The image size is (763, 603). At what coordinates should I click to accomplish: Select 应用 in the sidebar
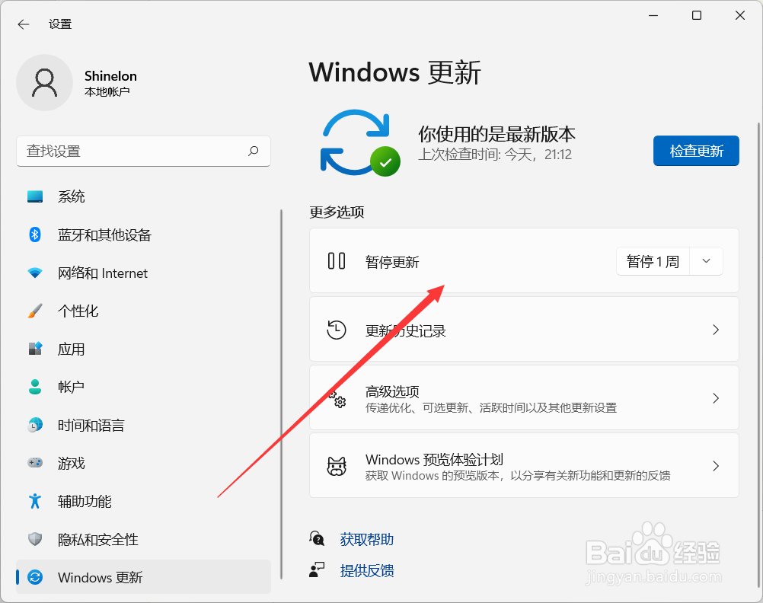(x=144, y=349)
